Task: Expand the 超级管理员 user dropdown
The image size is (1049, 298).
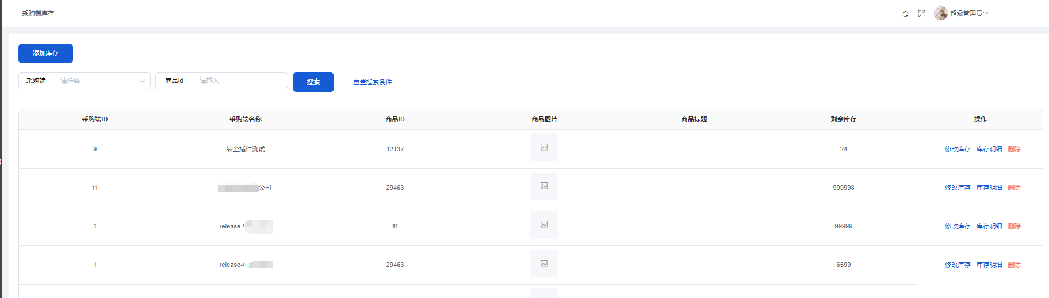Action: [968, 13]
